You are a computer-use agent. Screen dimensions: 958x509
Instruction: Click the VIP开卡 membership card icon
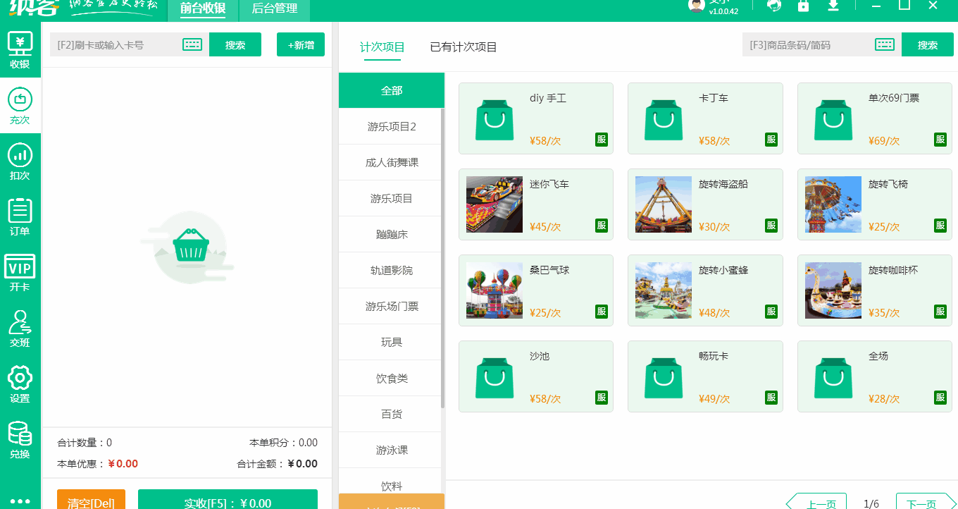20,270
